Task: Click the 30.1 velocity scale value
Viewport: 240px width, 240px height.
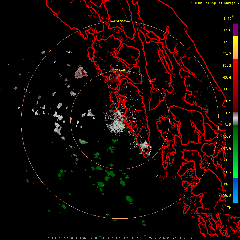Action: pos(227,89)
